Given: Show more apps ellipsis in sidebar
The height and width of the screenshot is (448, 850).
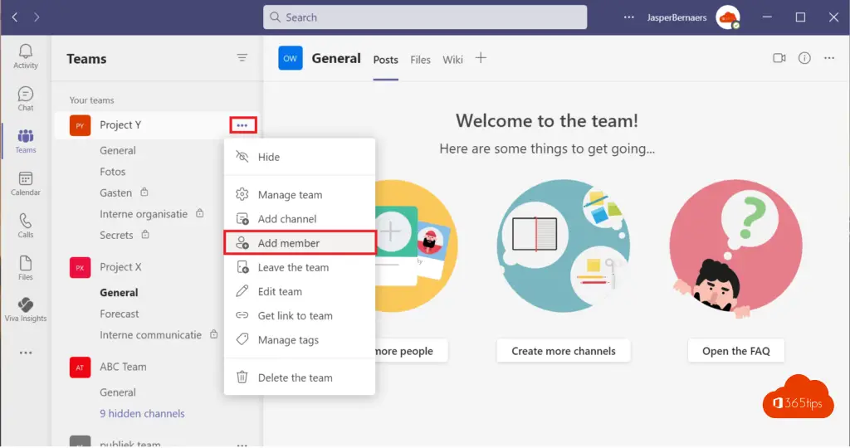Looking at the screenshot, I should tap(26, 353).
